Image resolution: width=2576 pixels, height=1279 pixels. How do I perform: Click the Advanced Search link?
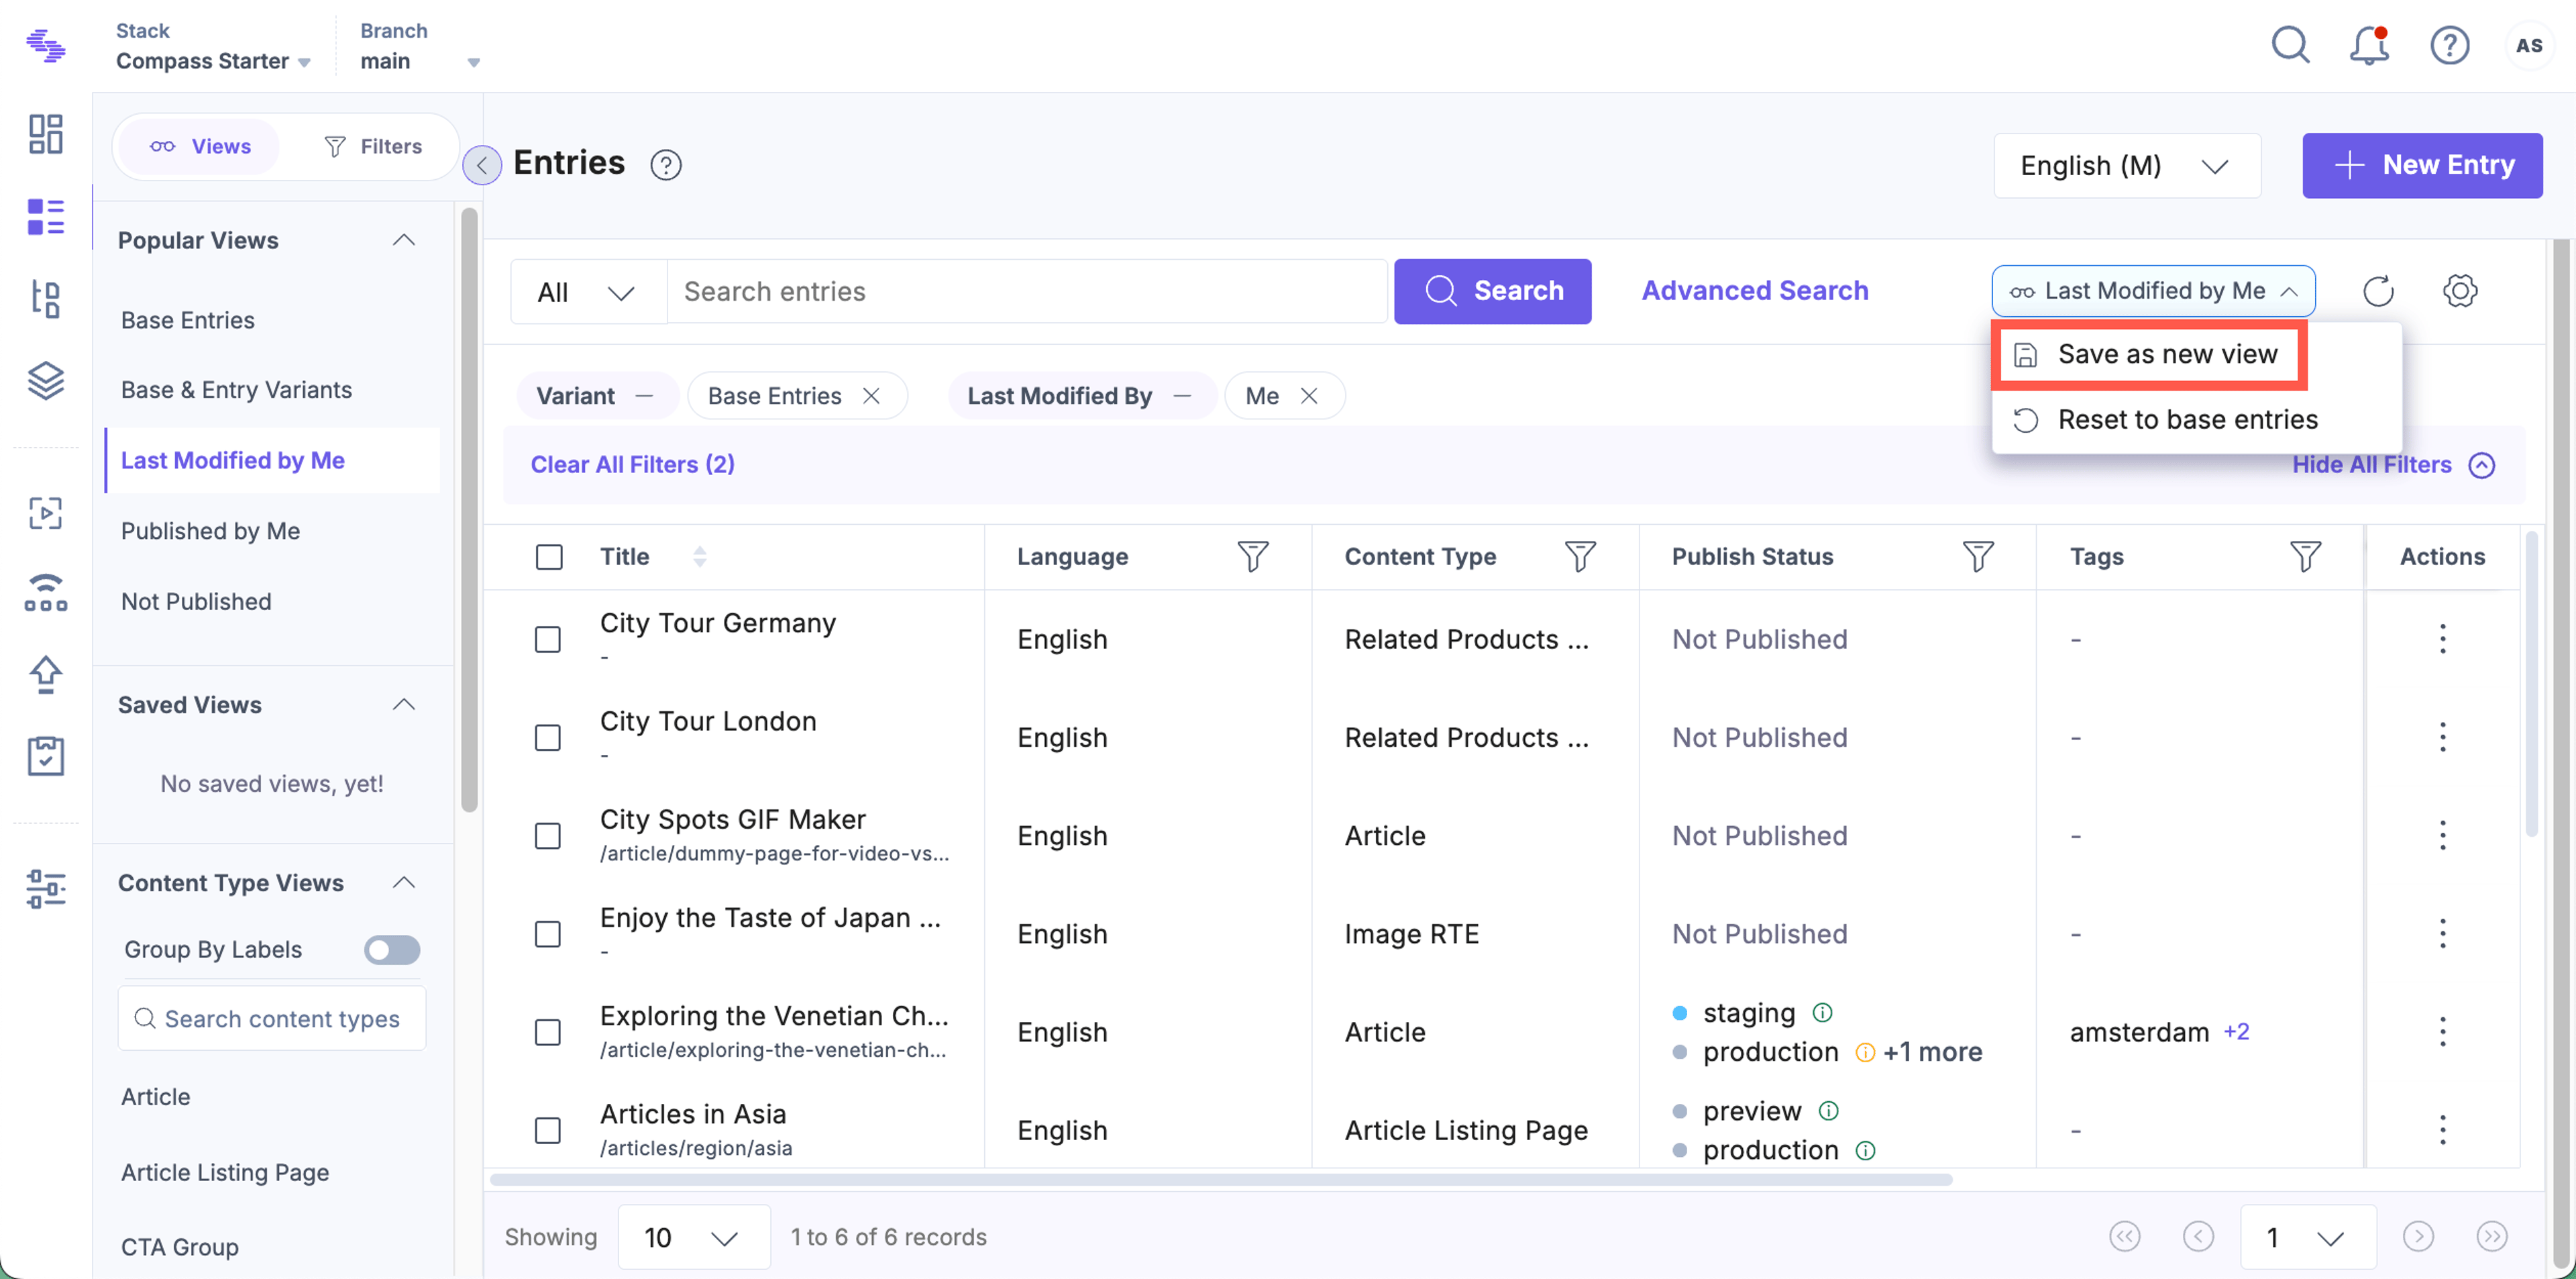click(1755, 291)
